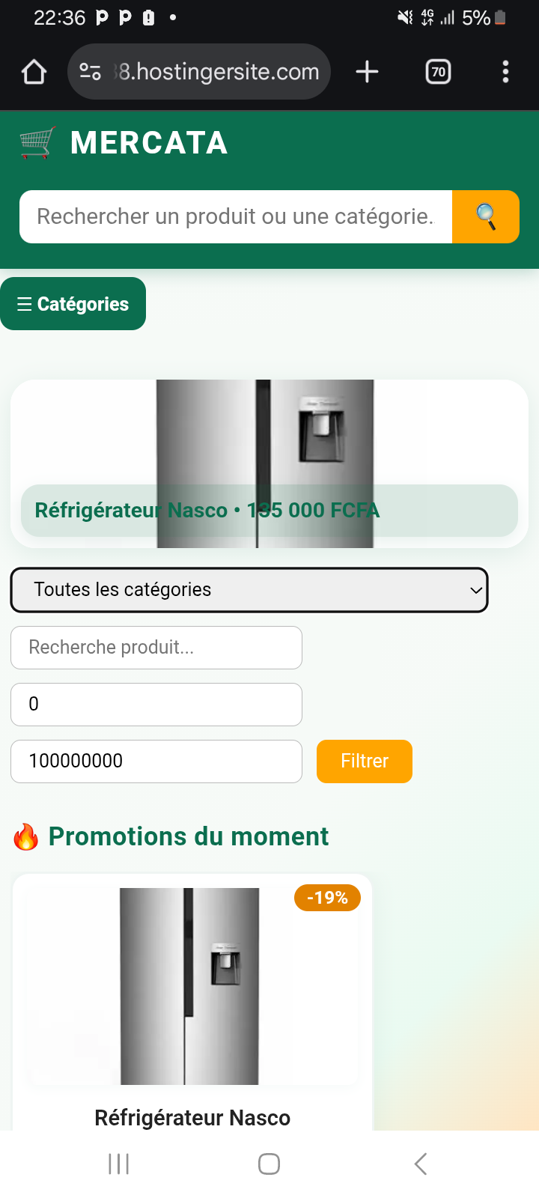
Task: Click the Recherche produit filter field
Action: [x=156, y=648]
